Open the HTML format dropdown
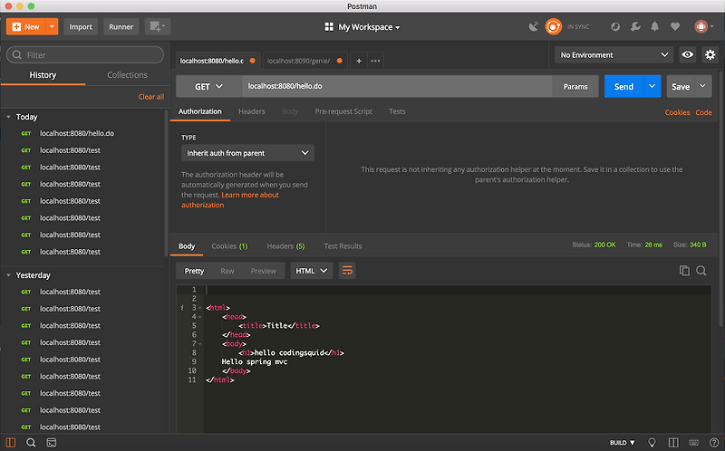725x451 pixels. pos(312,271)
